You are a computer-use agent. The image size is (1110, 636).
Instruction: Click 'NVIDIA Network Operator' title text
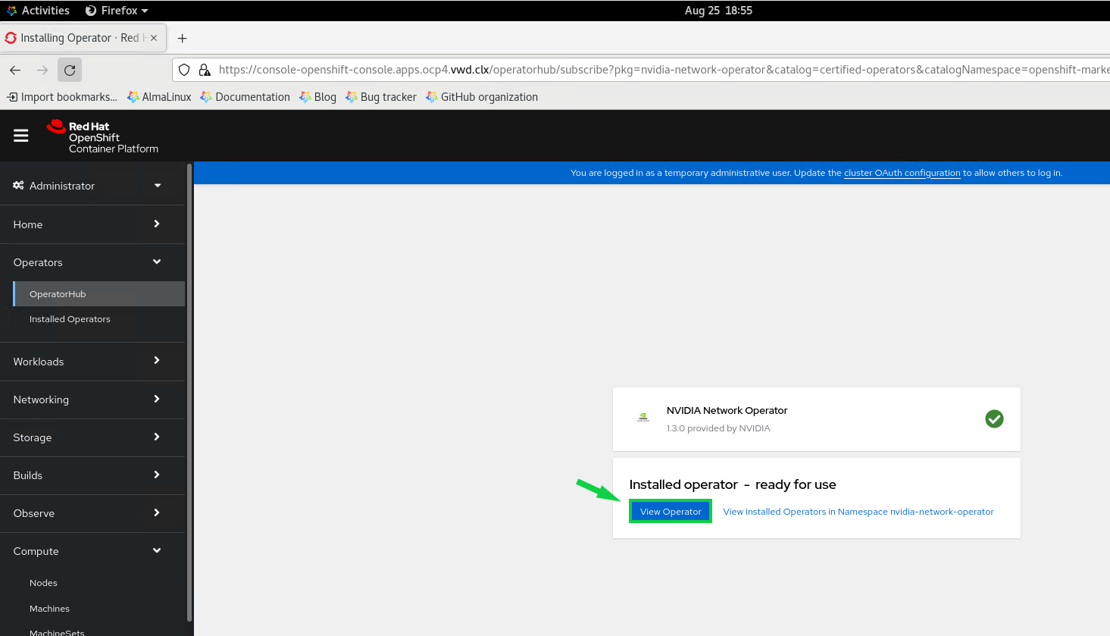point(727,410)
